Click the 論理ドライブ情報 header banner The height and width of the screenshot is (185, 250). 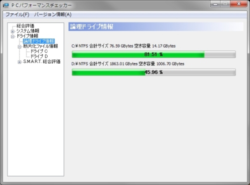pyautogui.click(x=156, y=26)
